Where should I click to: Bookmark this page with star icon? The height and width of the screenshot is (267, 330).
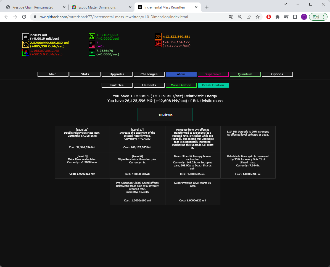pyautogui.click(x=258, y=17)
